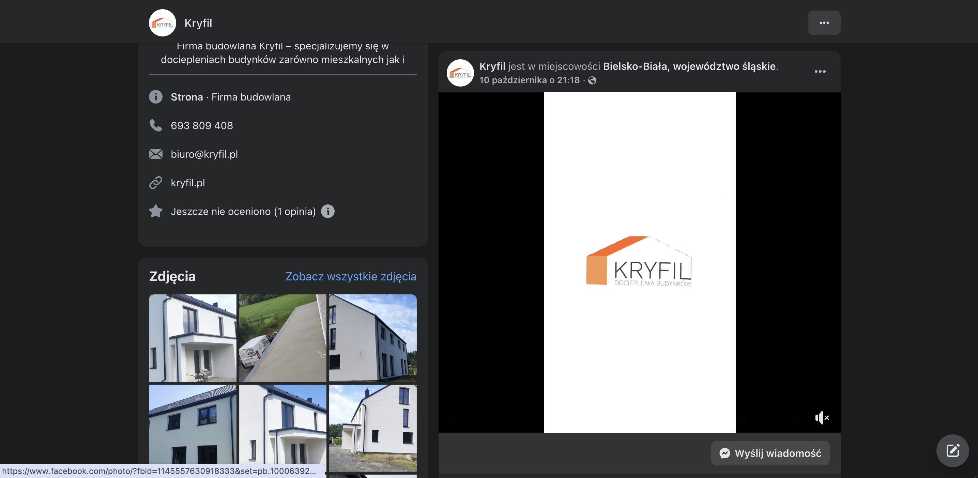The width and height of the screenshot is (978, 478).
Task: Open the post's three-dots options menu
Action: point(820,72)
